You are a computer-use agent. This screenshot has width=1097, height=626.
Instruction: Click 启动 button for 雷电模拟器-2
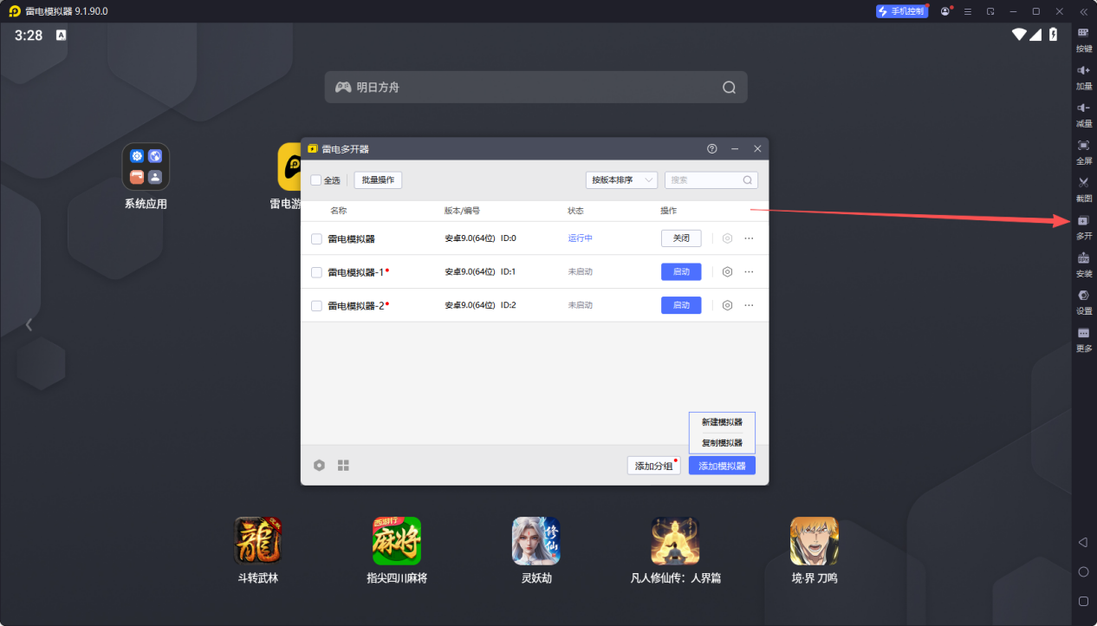pos(681,305)
